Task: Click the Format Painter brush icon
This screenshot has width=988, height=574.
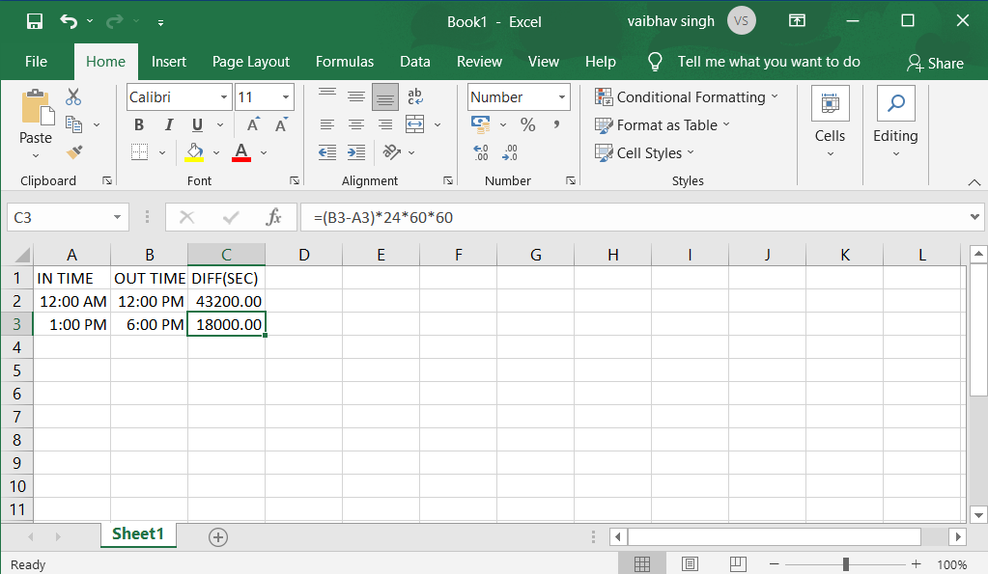Action: tap(73, 152)
